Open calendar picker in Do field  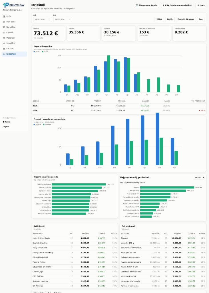(x=69, y=19)
